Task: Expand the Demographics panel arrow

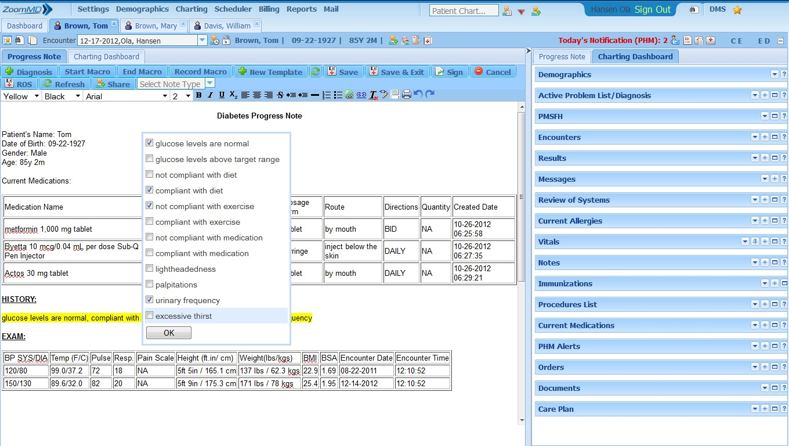Action: coord(774,74)
